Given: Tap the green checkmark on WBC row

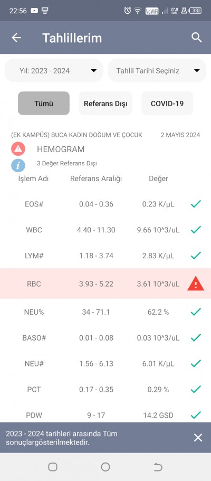Looking at the screenshot, I should tap(196, 230).
